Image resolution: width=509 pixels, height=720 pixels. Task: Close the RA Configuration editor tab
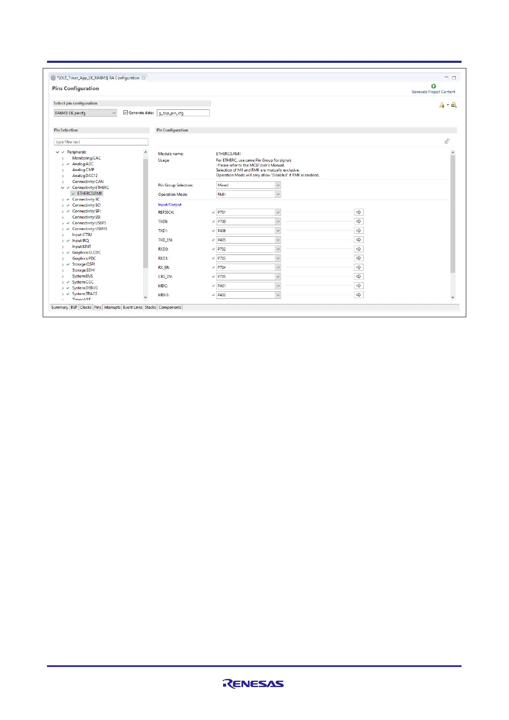tap(144, 78)
